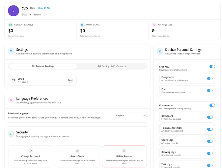Click the User ID 10 link
Viewport: 222px width, 168px height.
coord(44,8)
